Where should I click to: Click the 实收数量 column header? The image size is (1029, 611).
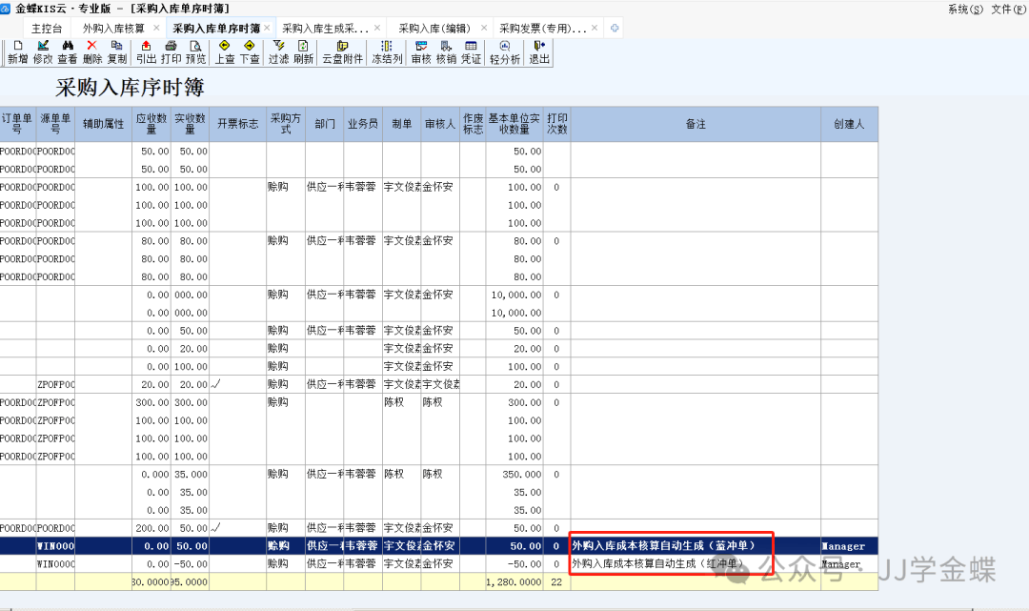tap(191, 124)
